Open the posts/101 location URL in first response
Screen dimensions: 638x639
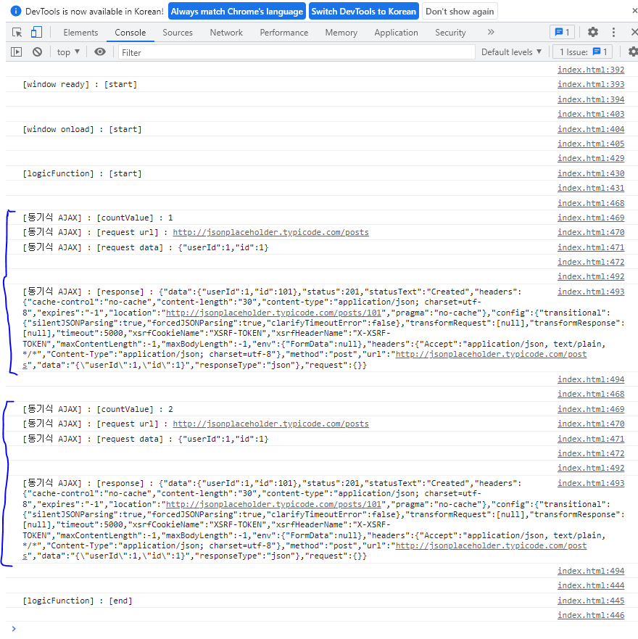273,313
